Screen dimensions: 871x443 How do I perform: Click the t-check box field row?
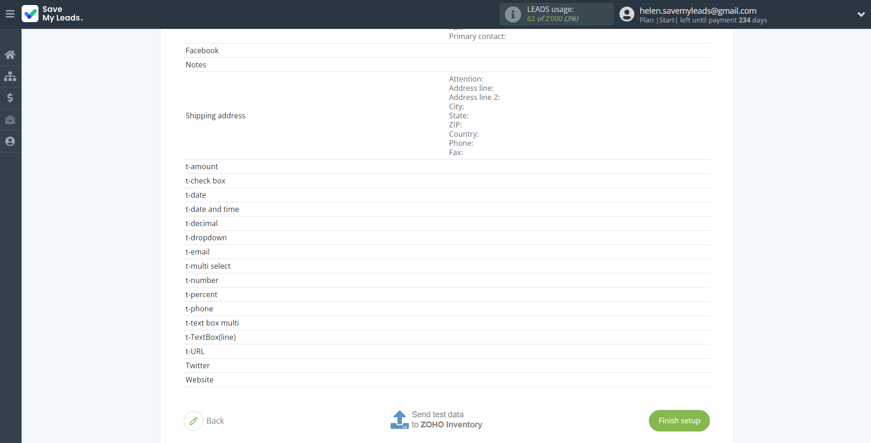pos(447,181)
